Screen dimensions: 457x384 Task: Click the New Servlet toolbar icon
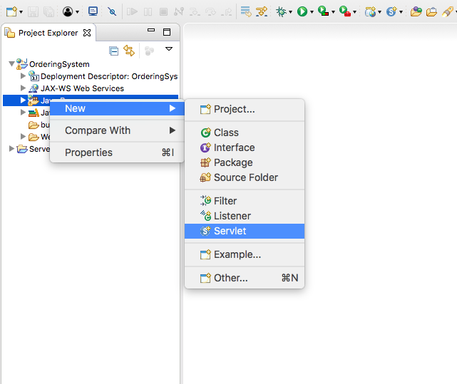click(x=391, y=11)
